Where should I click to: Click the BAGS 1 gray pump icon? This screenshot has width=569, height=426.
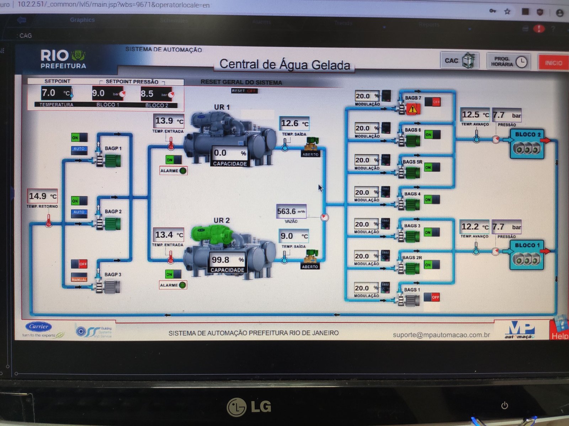pyautogui.click(x=410, y=300)
